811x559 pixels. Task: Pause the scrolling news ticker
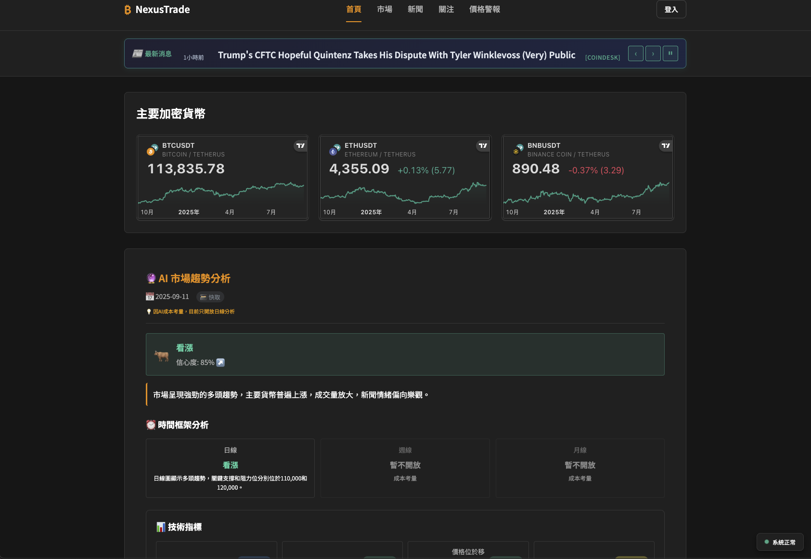pyautogui.click(x=670, y=53)
